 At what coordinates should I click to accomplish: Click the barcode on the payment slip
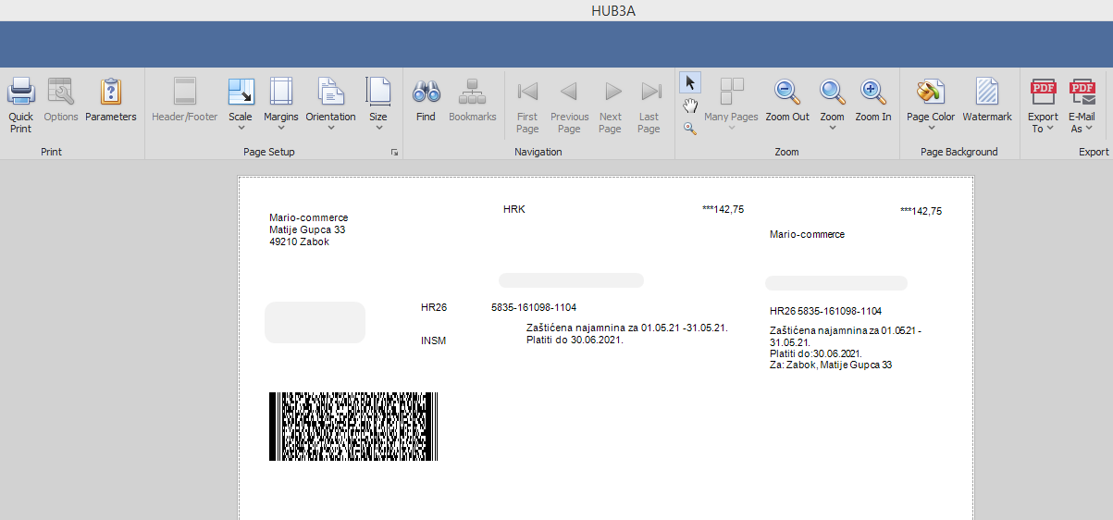click(x=353, y=427)
